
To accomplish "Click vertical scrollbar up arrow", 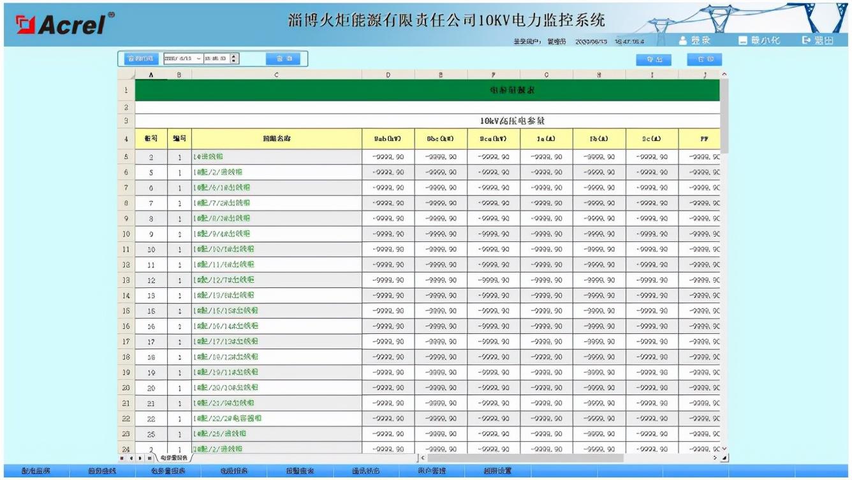I will click(x=724, y=75).
